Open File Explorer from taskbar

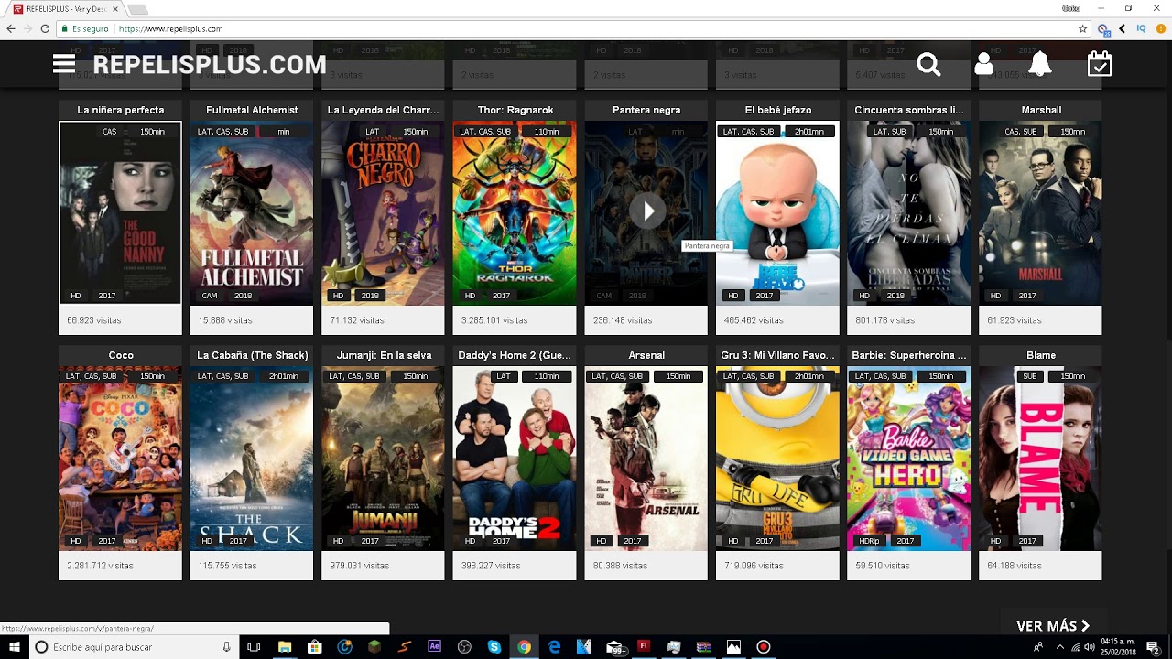285,647
